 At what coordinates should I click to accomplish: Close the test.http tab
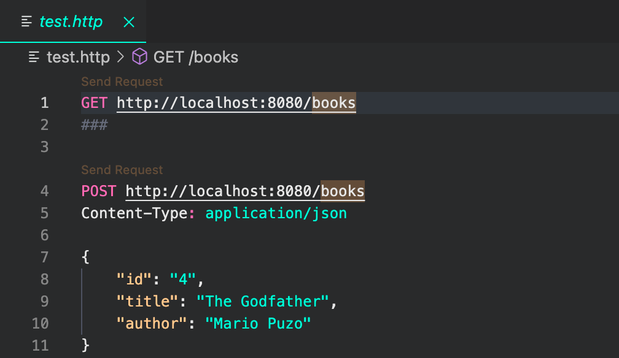[128, 20]
